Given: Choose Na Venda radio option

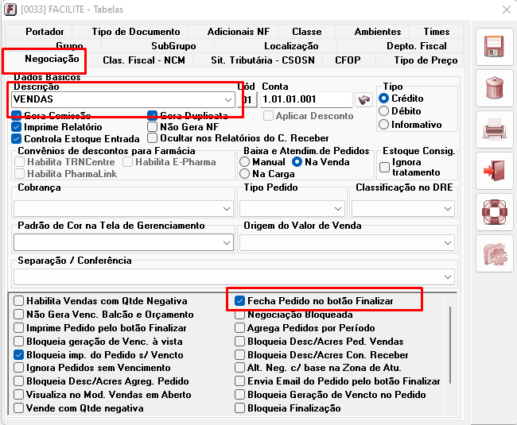Looking at the screenshot, I should 297,161.
